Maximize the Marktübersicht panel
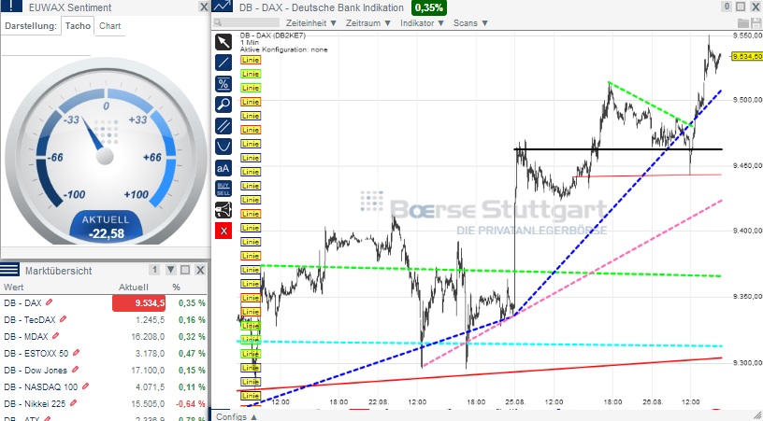This screenshot has height=421, width=763. (185, 270)
